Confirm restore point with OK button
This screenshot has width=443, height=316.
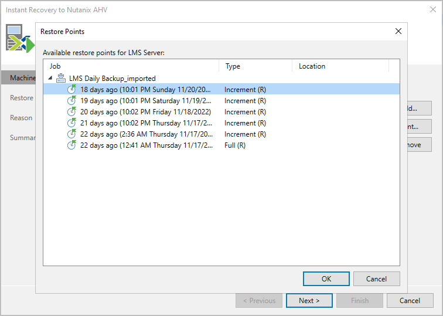point(326,278)
